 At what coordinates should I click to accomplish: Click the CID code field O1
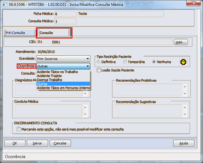[x=43, y=42]
